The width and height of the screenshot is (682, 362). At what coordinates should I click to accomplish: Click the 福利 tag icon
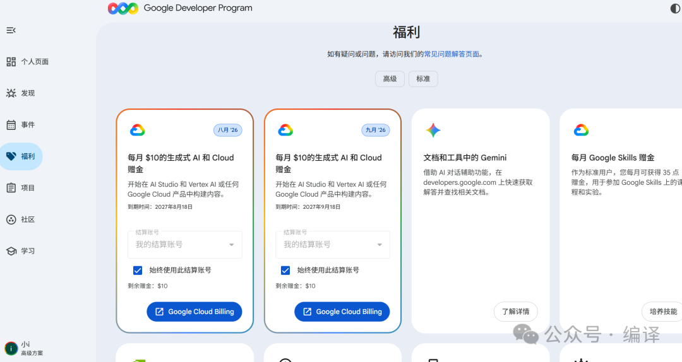coord(11,156)
